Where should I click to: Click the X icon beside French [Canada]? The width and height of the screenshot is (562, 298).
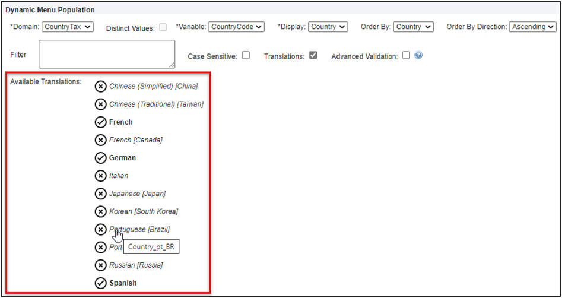[x=100, y=140]
